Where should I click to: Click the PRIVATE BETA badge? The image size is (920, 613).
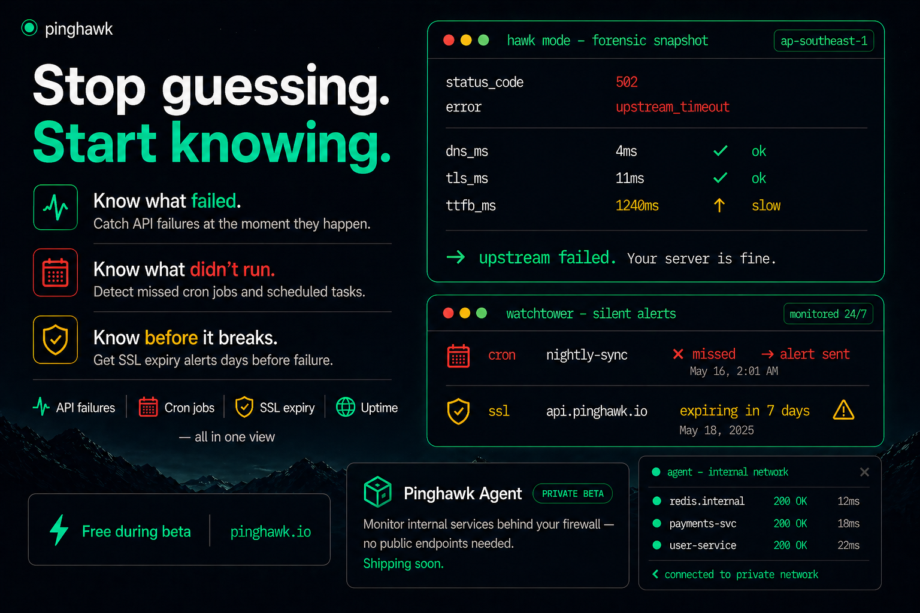point(573,493)
